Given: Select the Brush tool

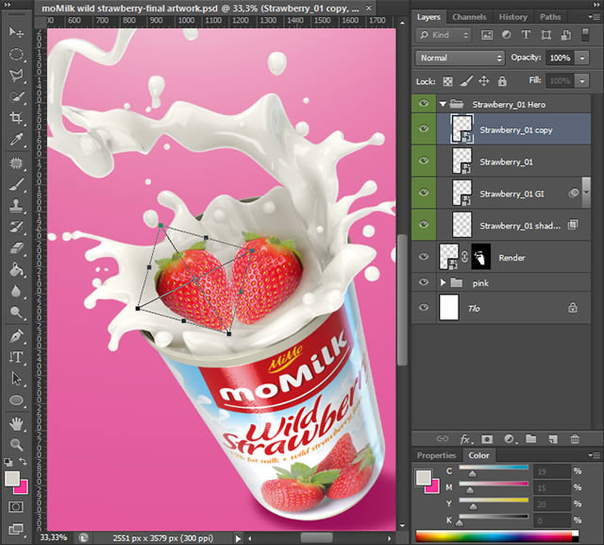Looking at the screenshot, I should [x=16, y=184].
